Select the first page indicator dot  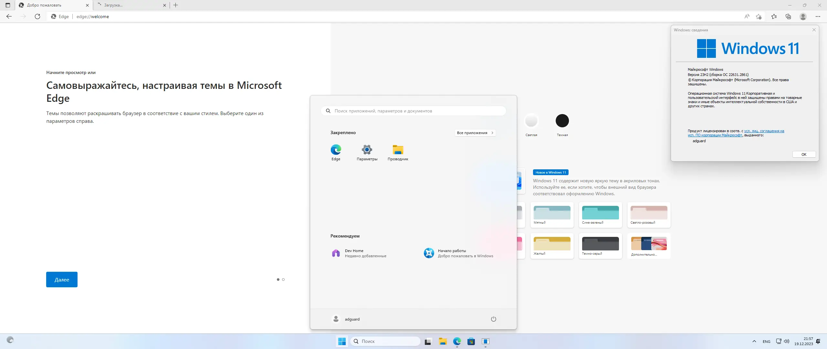[278, 280]
